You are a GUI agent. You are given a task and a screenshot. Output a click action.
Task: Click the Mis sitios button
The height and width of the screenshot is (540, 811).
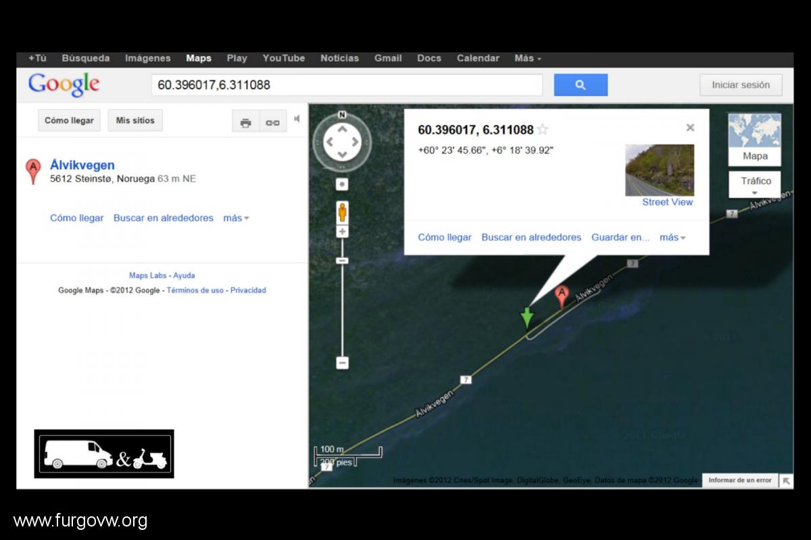pos(135,121)
